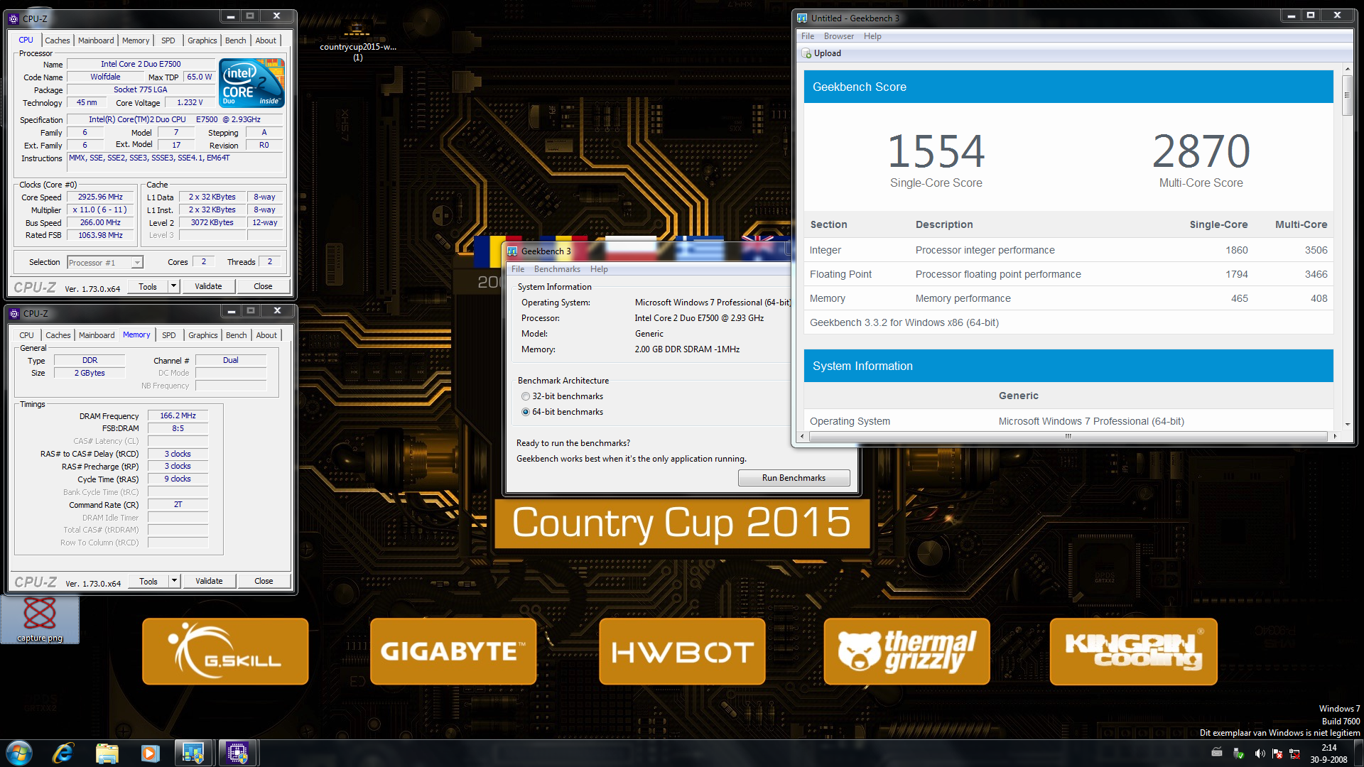Open Windows Media Player taskbar icon

[150, 753]
